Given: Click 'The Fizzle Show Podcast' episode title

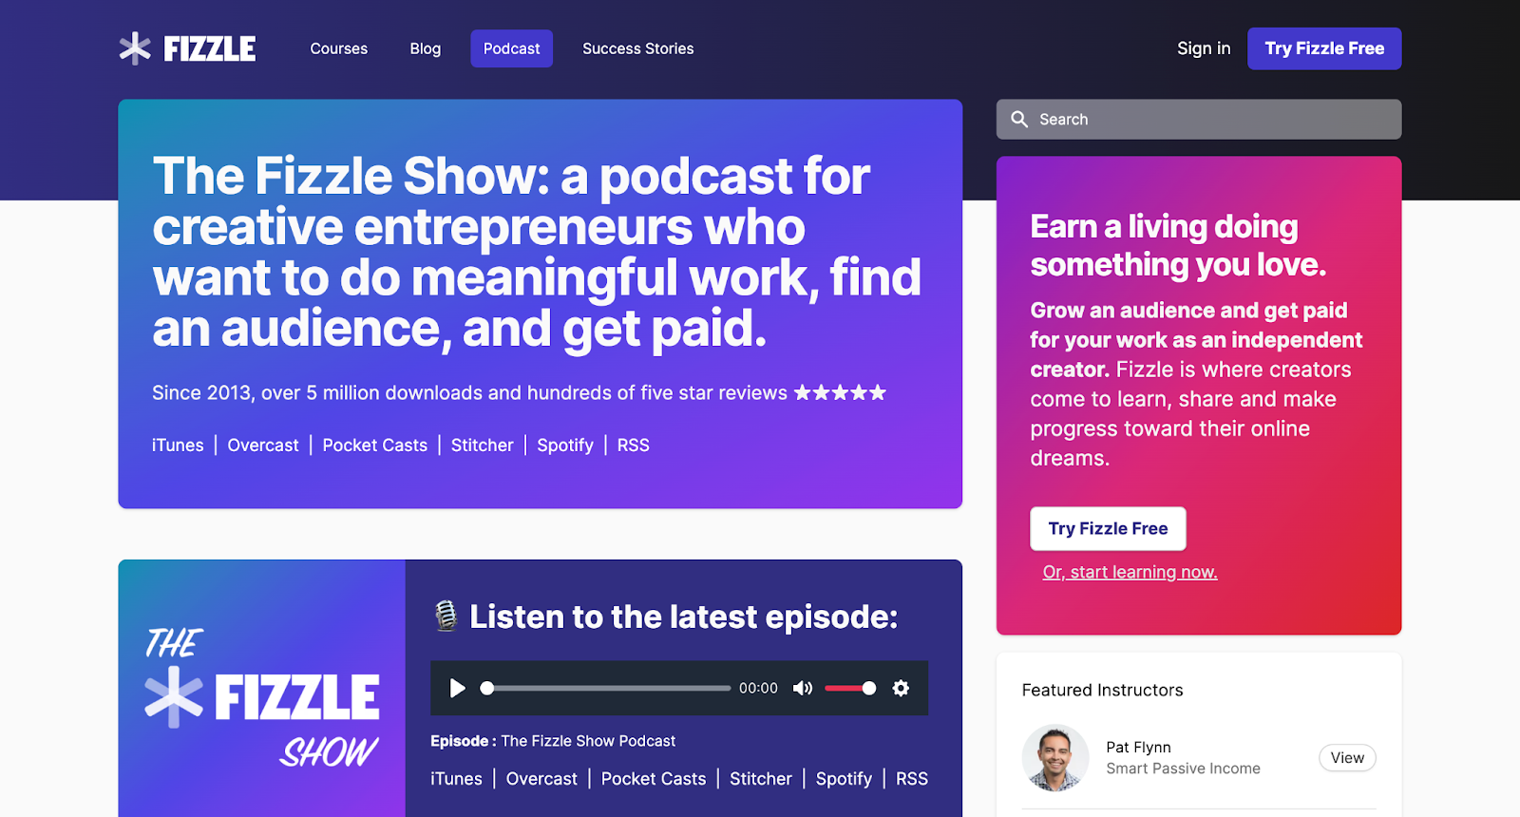Looking at the screenshot, I should coord(588,741).
